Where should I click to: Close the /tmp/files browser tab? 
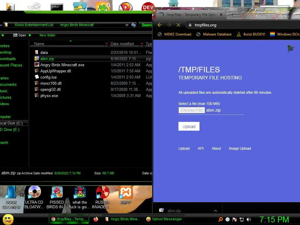pos(221,15)
